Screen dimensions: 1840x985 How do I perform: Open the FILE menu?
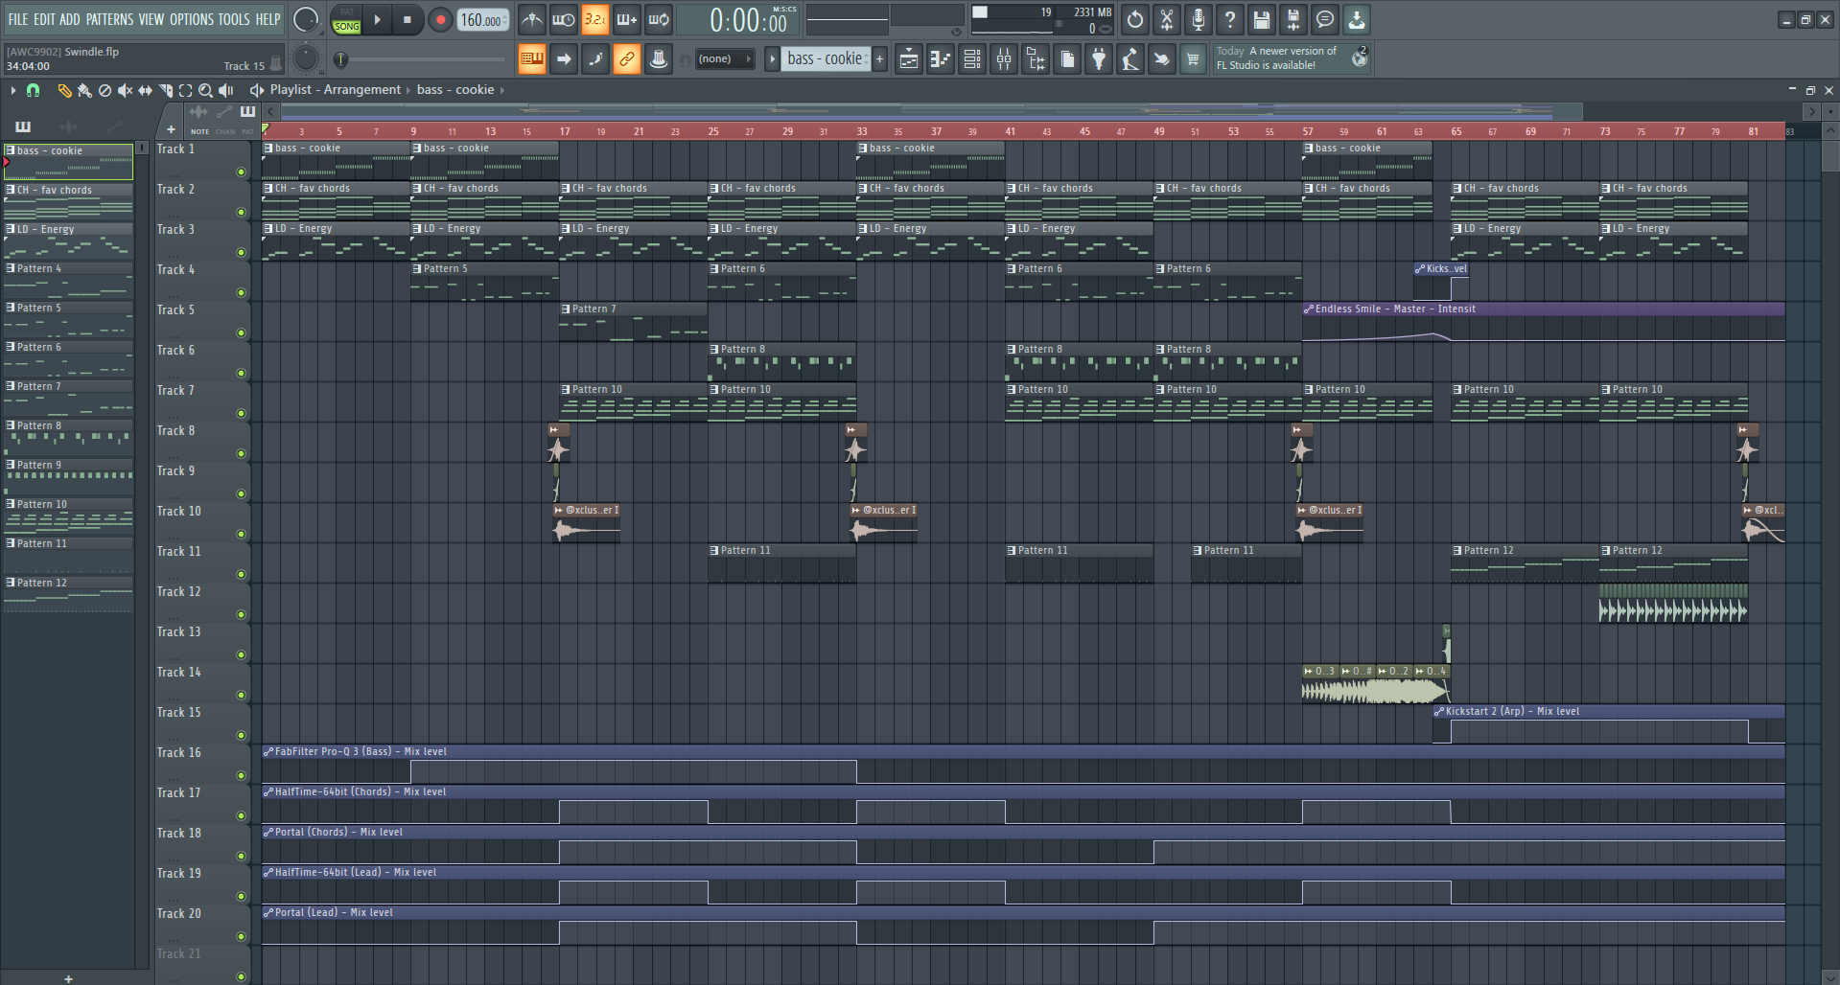[17, 19]
